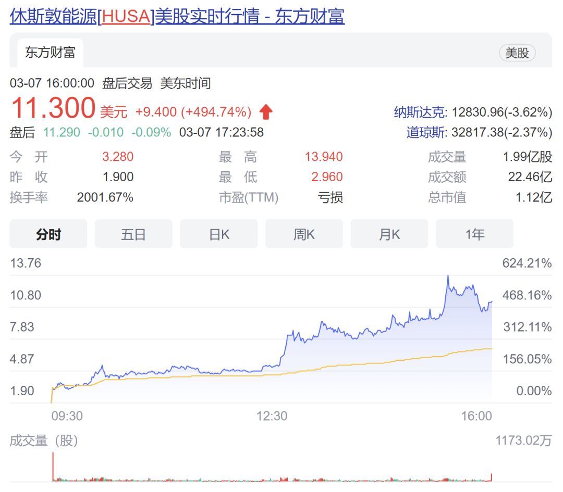Click the 换手率 2001.67% value
The image size is (563, 492).
click(105, 197)
